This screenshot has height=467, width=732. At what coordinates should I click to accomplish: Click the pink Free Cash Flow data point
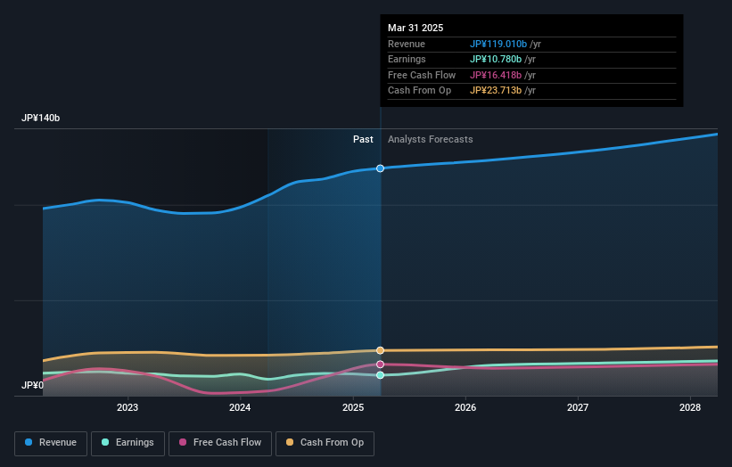[380, 365]
